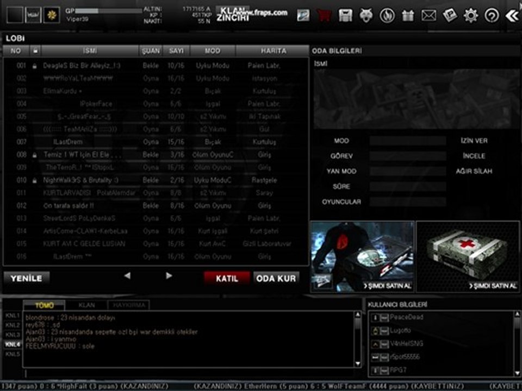Sort rooms by SAYI column header
This screenshot has height=391, width=522.
pyautogui.click(x=176, y=51)
